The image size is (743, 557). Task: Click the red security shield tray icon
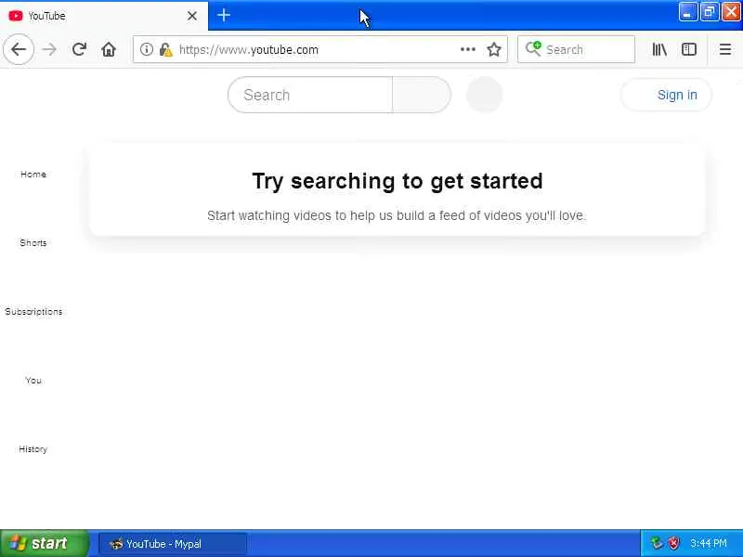point(673,543)
